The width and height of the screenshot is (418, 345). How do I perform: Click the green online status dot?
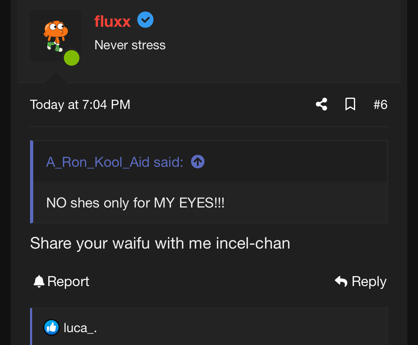71,58
